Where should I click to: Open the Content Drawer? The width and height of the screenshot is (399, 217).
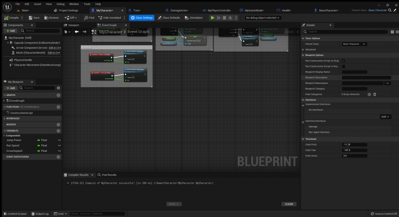15,214
